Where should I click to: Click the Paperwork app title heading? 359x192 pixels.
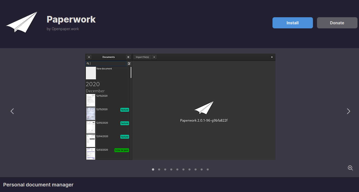pos(71,19)
